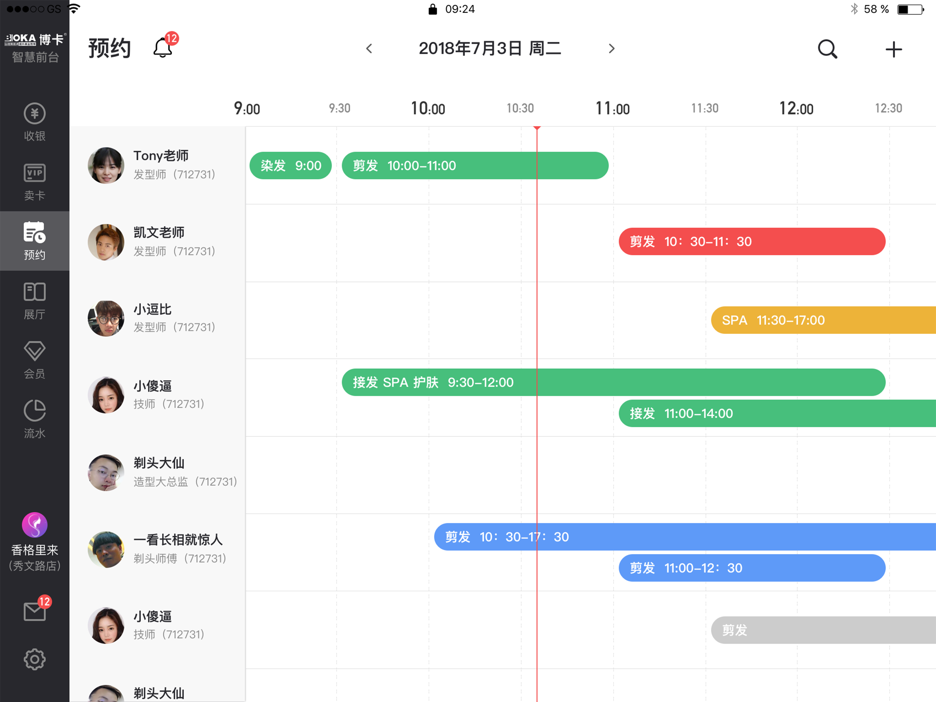Viewport: 936px width, 702px height.
Task: Add a new appointment with plus icon
Action: (893, 49)
